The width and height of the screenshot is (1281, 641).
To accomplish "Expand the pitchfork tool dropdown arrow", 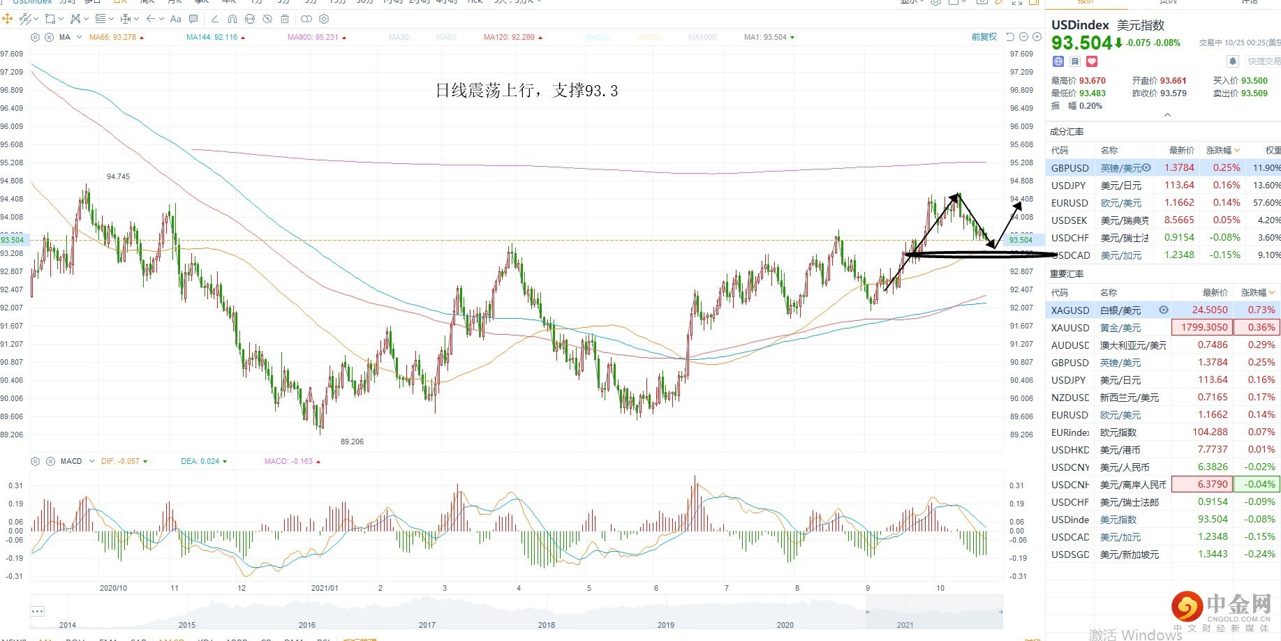I will coord(86,19).
